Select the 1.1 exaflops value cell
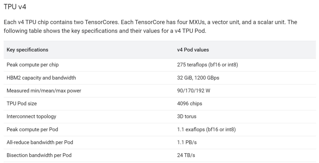Screen dimensions: 319x163 tap(206, 129)
